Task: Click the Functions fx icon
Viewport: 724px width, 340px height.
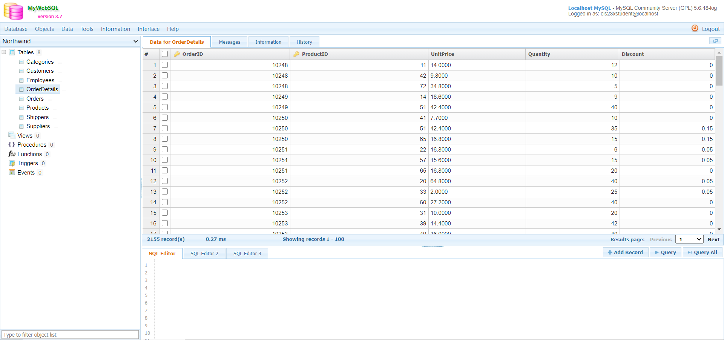Action: coord(12,154)
